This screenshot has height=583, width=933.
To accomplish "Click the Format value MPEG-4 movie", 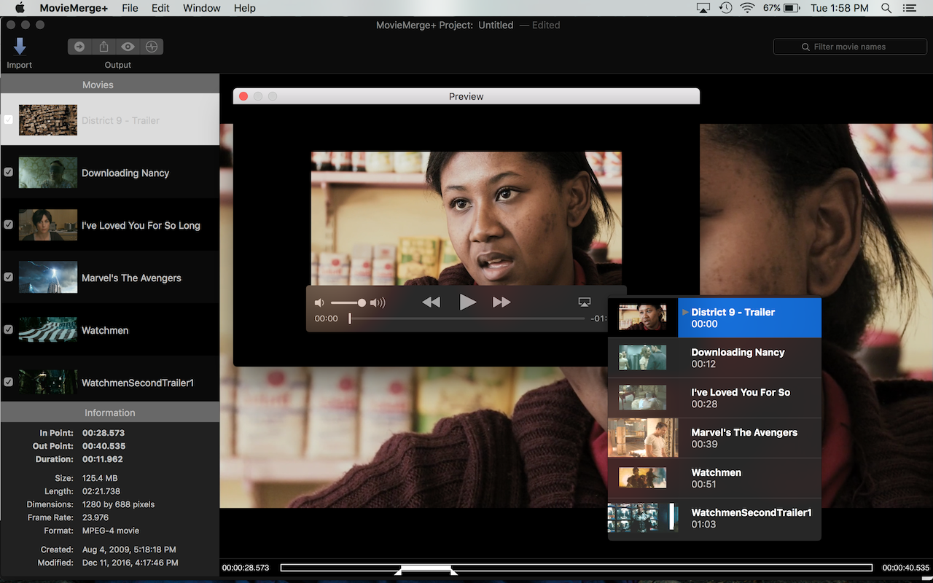I will coord(111,531).
